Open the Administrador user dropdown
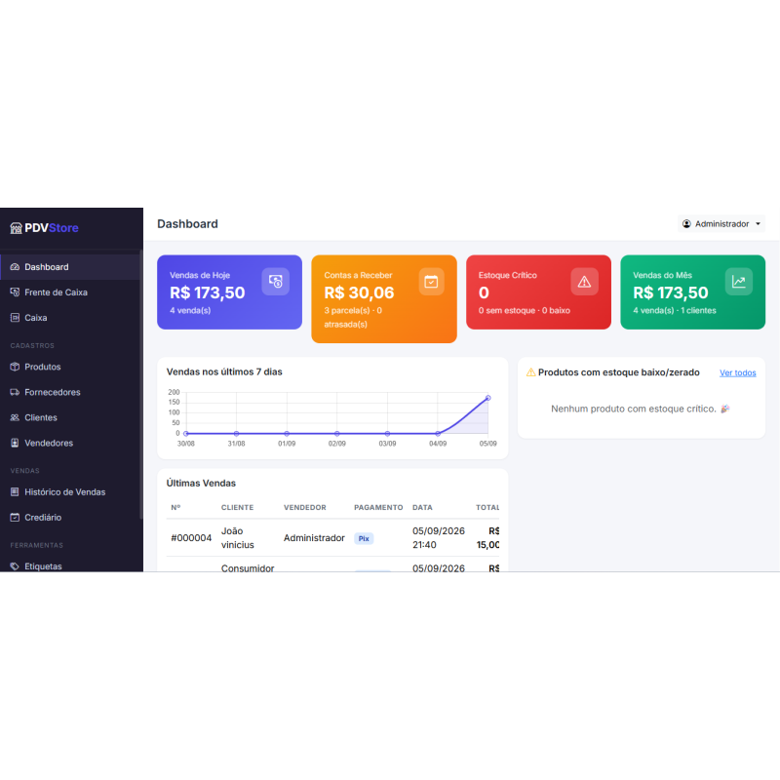780x780 pixels. [x=721, y=224]
